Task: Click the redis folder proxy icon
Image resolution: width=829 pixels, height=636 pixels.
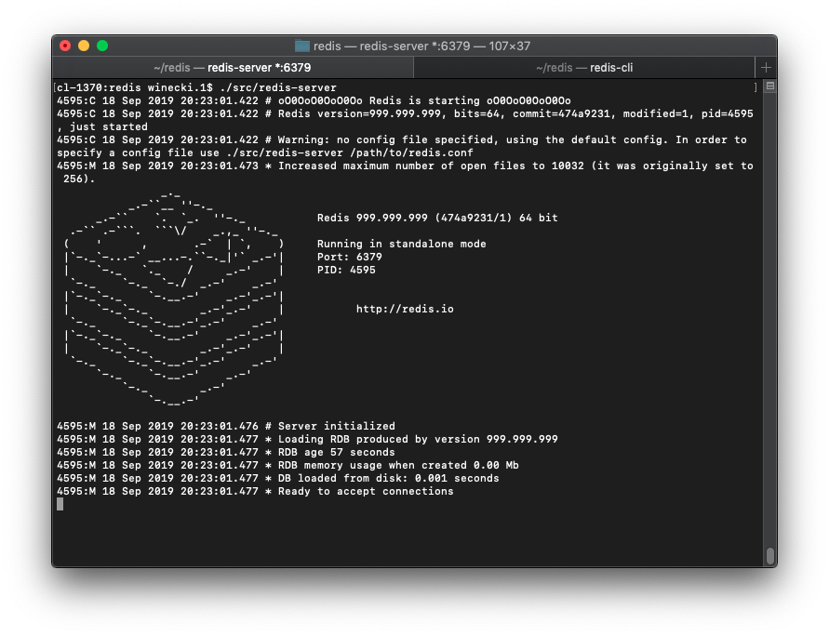Action: [x=302, y=46]
